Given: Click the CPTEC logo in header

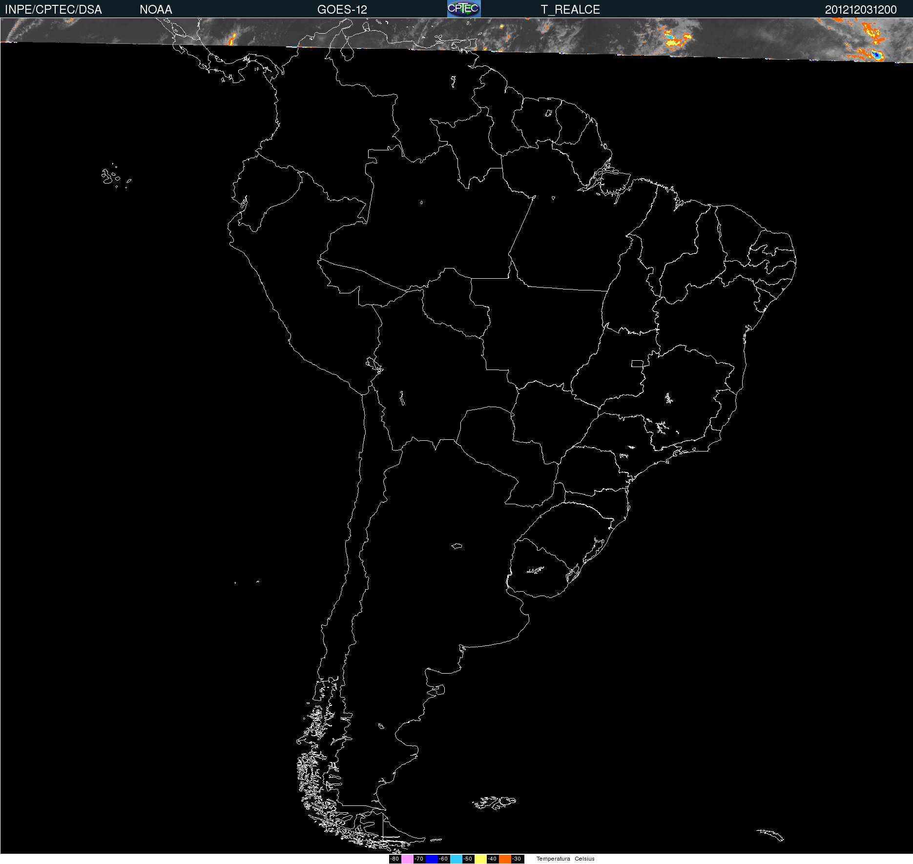Looking at the screenshot, I should pos(464,9).
